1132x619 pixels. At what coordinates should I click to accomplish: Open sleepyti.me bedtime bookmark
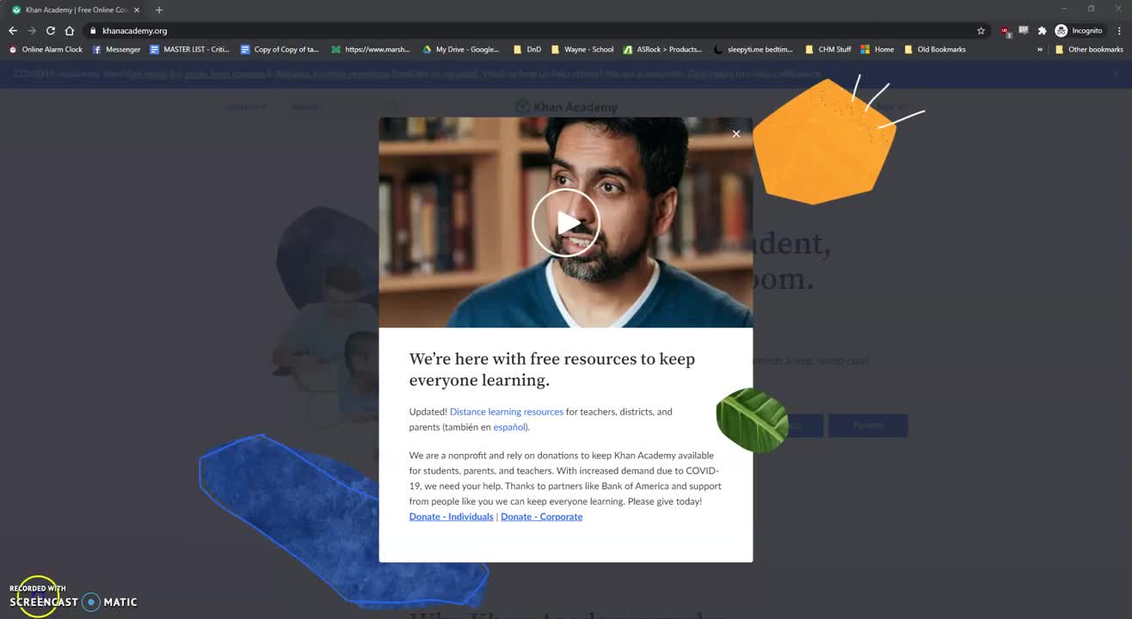coord(754,49)
